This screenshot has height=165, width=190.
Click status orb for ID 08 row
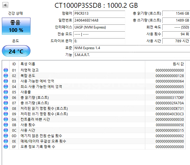click(x=6, y=108)
